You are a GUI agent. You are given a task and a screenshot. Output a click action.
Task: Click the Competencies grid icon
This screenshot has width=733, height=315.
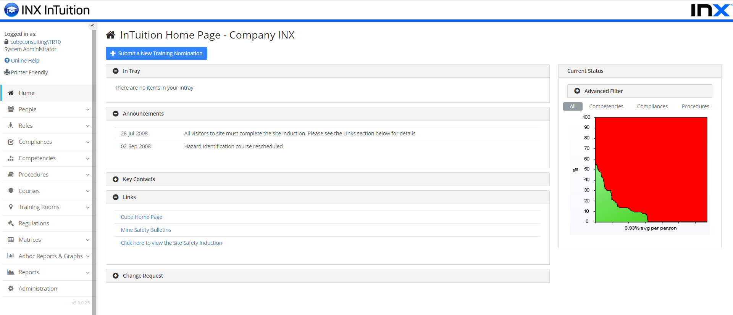coord(11,158)
